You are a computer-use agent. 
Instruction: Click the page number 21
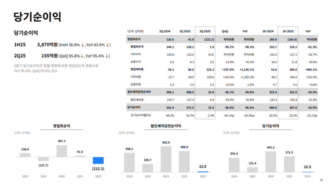[x=321, y=180]
